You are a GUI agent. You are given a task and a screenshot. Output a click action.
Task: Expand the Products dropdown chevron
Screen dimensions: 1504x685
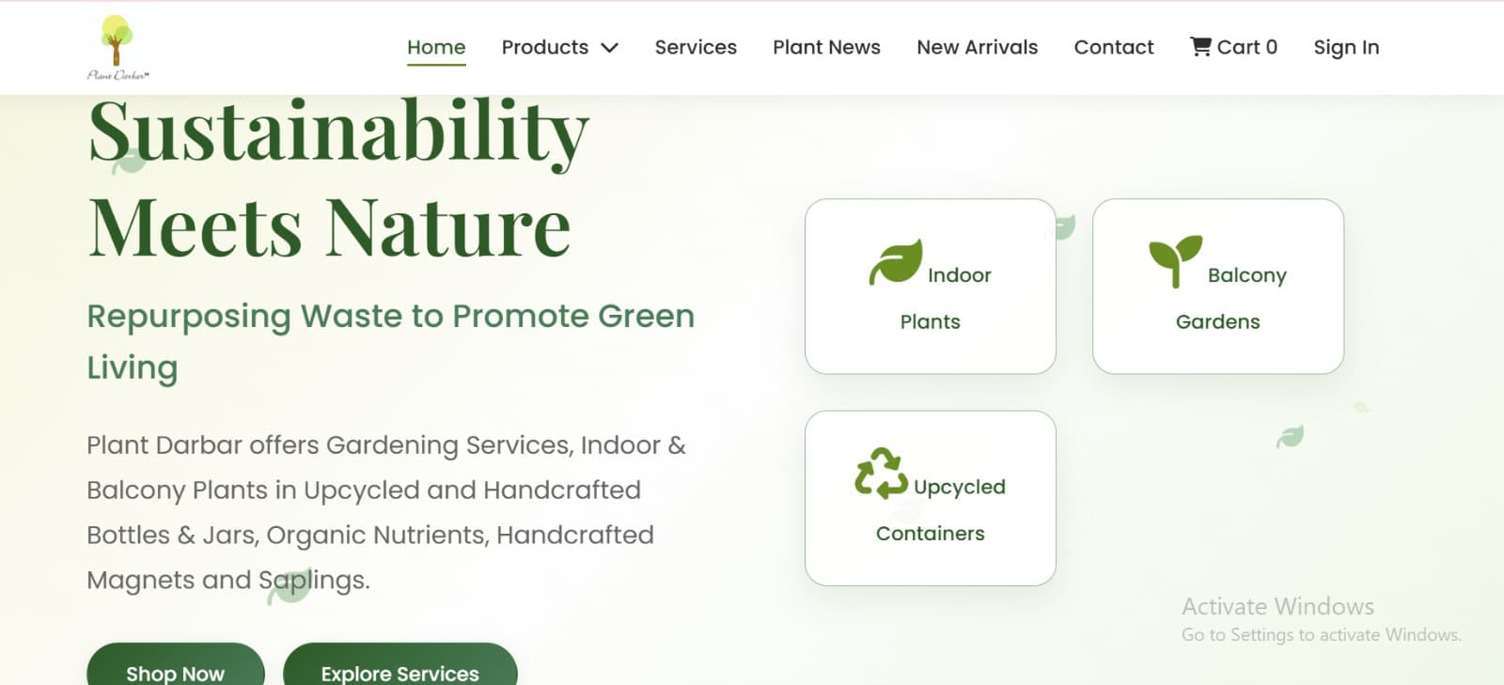(x=609, y=48)
